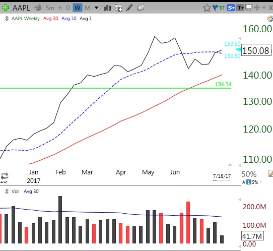Click the green plus add icon

pyautogui.click(x=6, y=8)
